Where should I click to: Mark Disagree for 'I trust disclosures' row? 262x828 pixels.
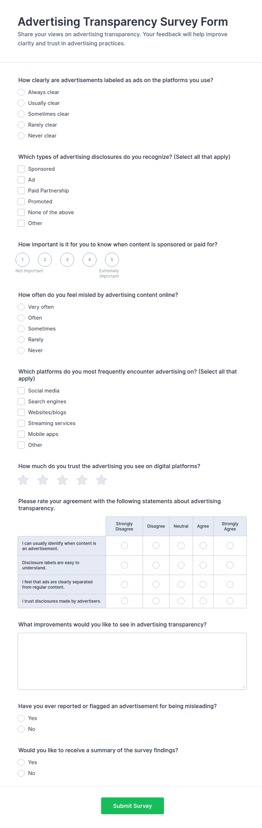point(156,601)
